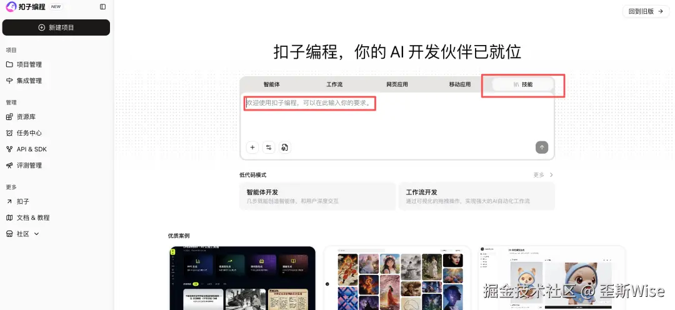Switch to the 智能体 tab
The image size is (675, 310).
pos(272,84)
